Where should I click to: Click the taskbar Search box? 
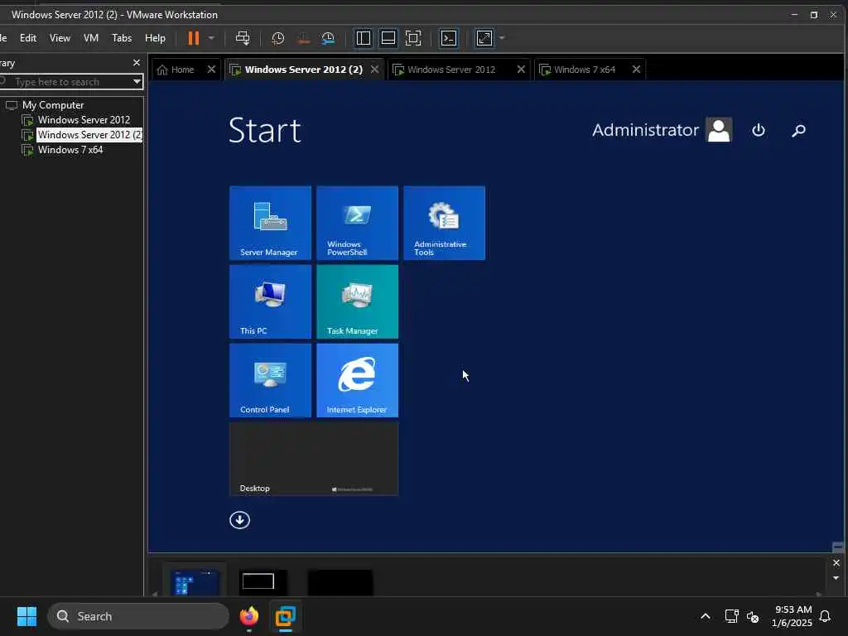[138, 616]
